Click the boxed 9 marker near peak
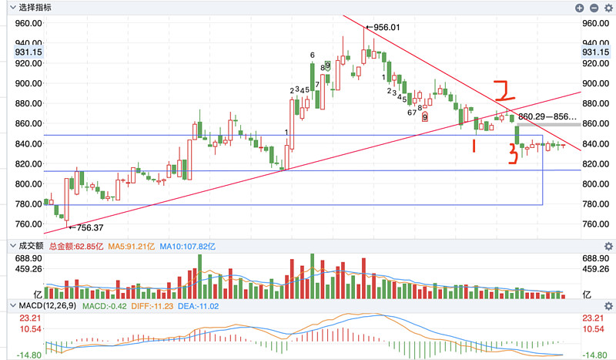Screen dimensions: 616x360 coord(328,66)
